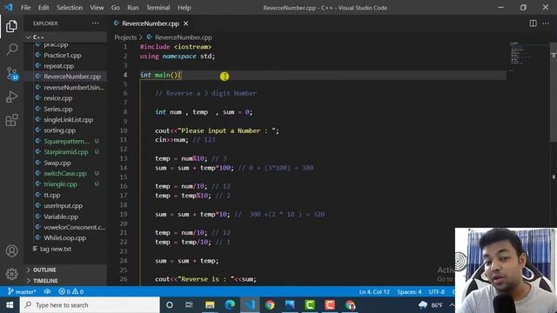The height and width of the screenshot is (313, 557).
Task: Open Google Chrome from taskbar
Action: (270, 305)
